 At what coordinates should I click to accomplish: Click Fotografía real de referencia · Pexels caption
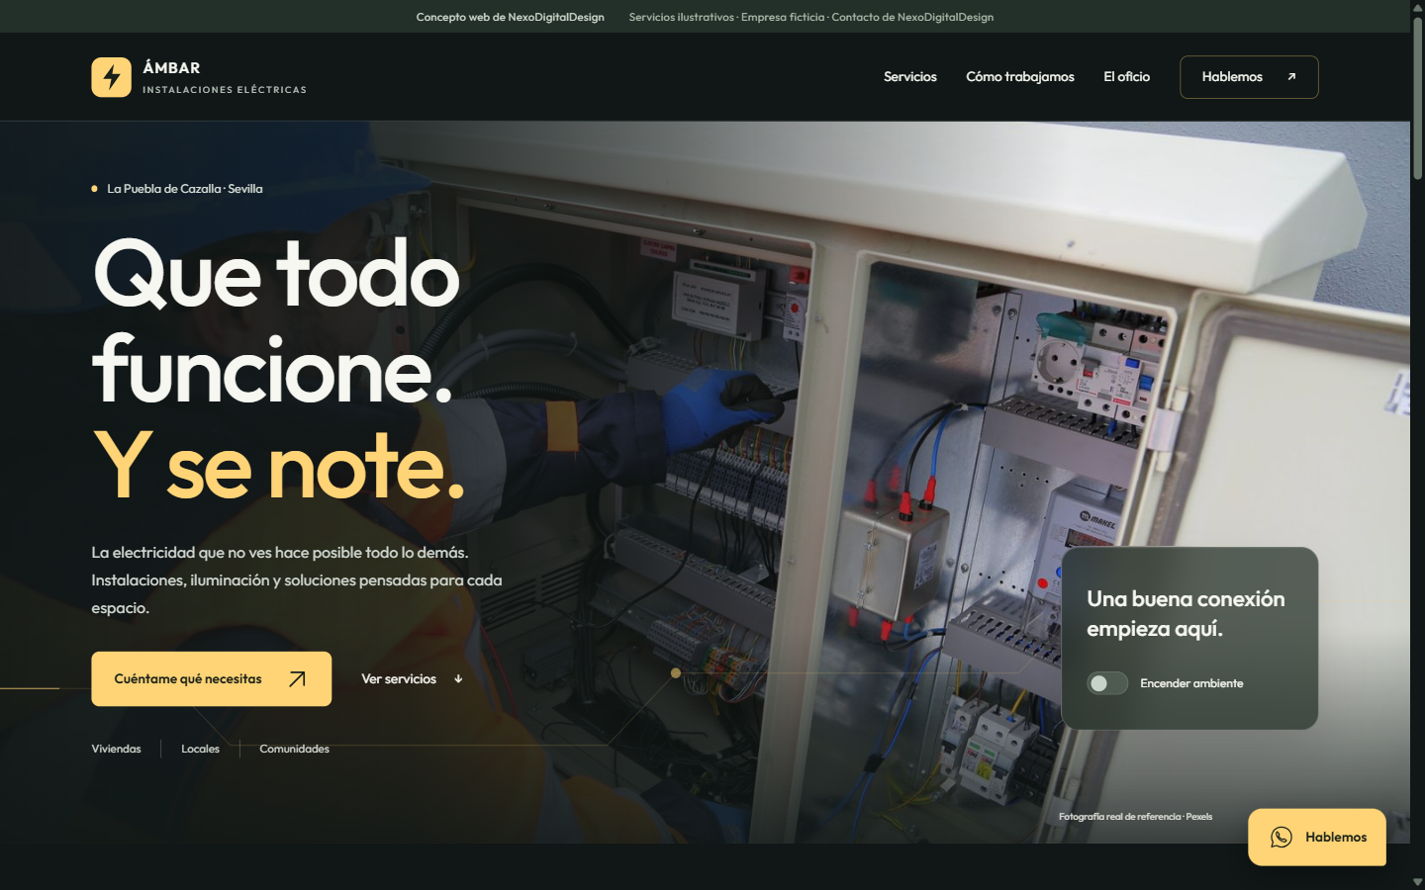coord(1135,817)
